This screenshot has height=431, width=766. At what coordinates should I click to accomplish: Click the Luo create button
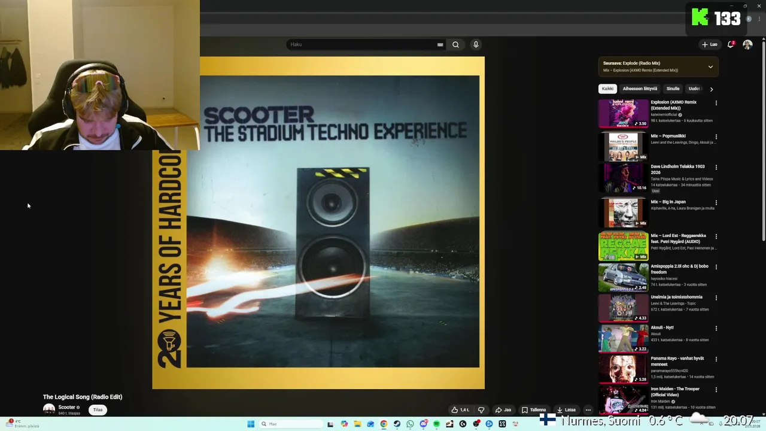[x=710, y=44]
